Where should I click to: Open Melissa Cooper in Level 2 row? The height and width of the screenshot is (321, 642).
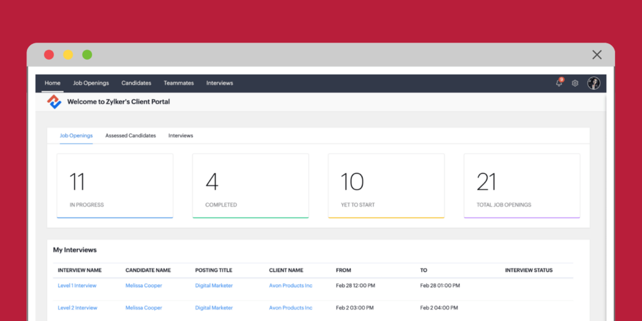click(144, 308)
